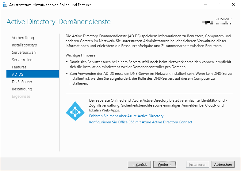Viewport: 241px width, 171px height.
Task: Click the Active Directory-Domänendienste heading
Action: [x=59, y=22]
